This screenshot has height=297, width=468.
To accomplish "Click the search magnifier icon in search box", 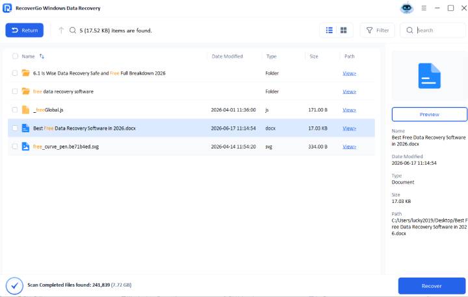I will pos(409,30).
